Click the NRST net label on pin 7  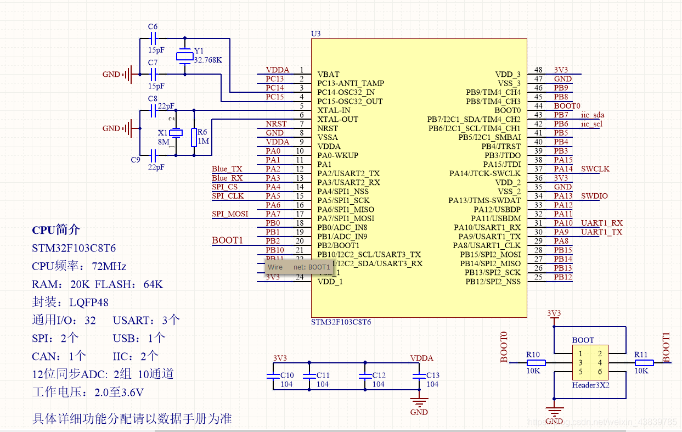[x=276, y=124]
